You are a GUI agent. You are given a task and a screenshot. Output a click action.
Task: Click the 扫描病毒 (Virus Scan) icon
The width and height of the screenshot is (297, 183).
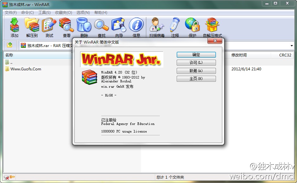[x=156, y=25]
